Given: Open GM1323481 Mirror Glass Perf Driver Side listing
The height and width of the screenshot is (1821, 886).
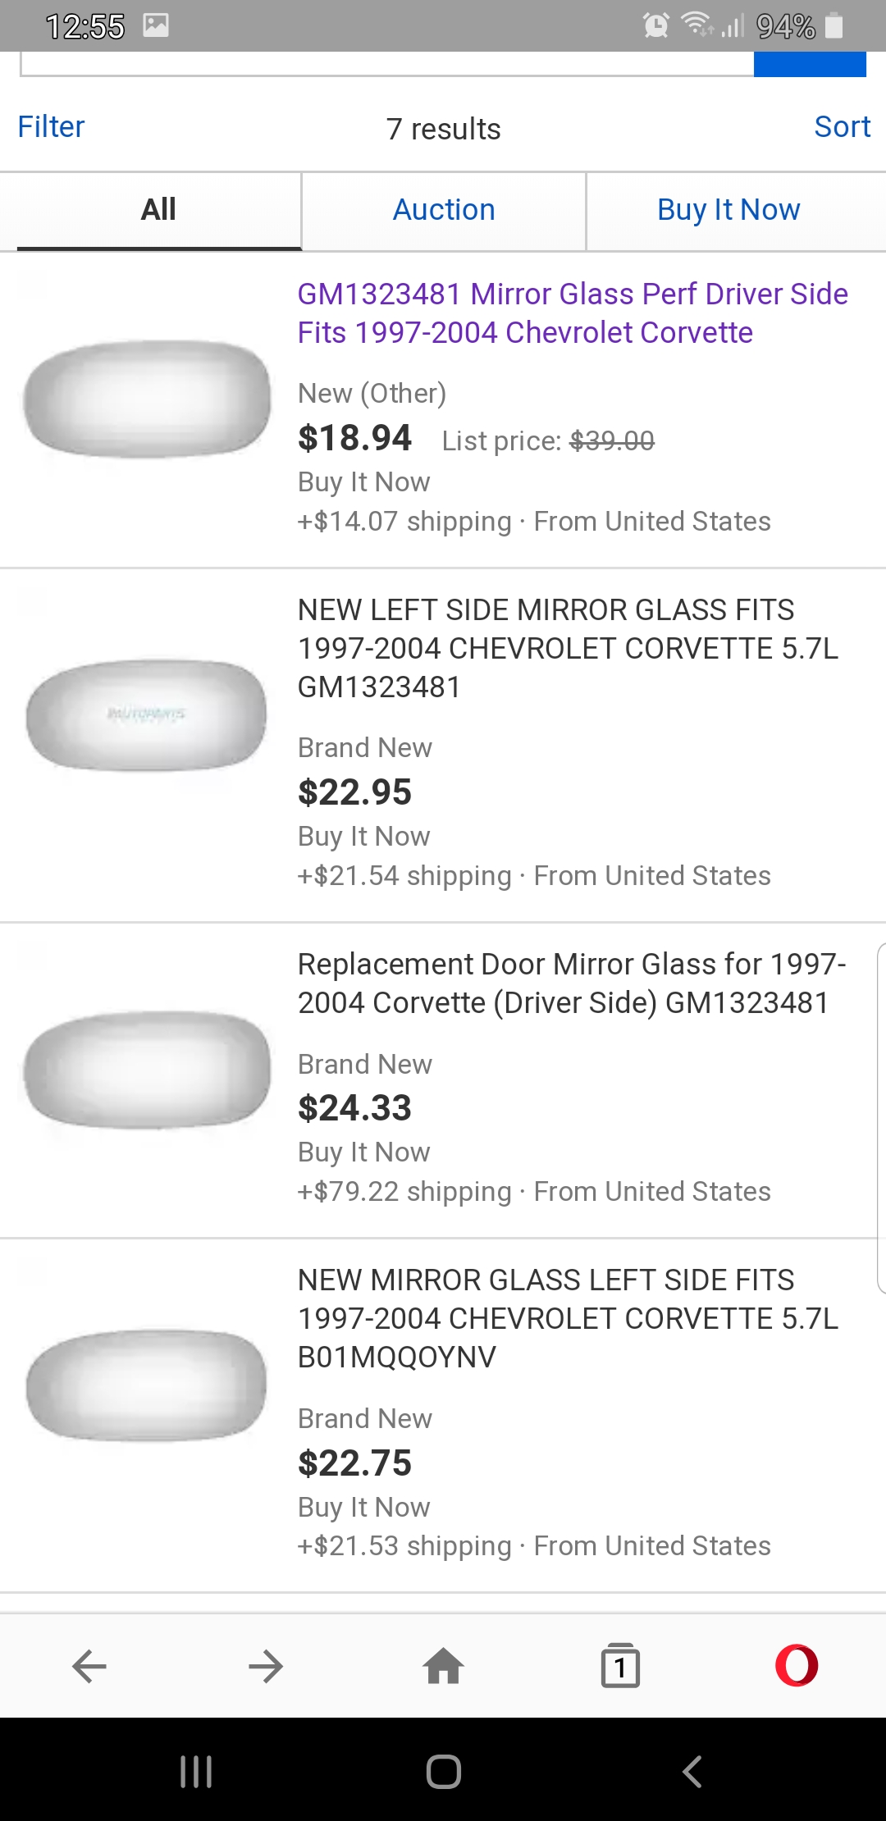Looking at the screenshot, I should click(x=572, y=313).
